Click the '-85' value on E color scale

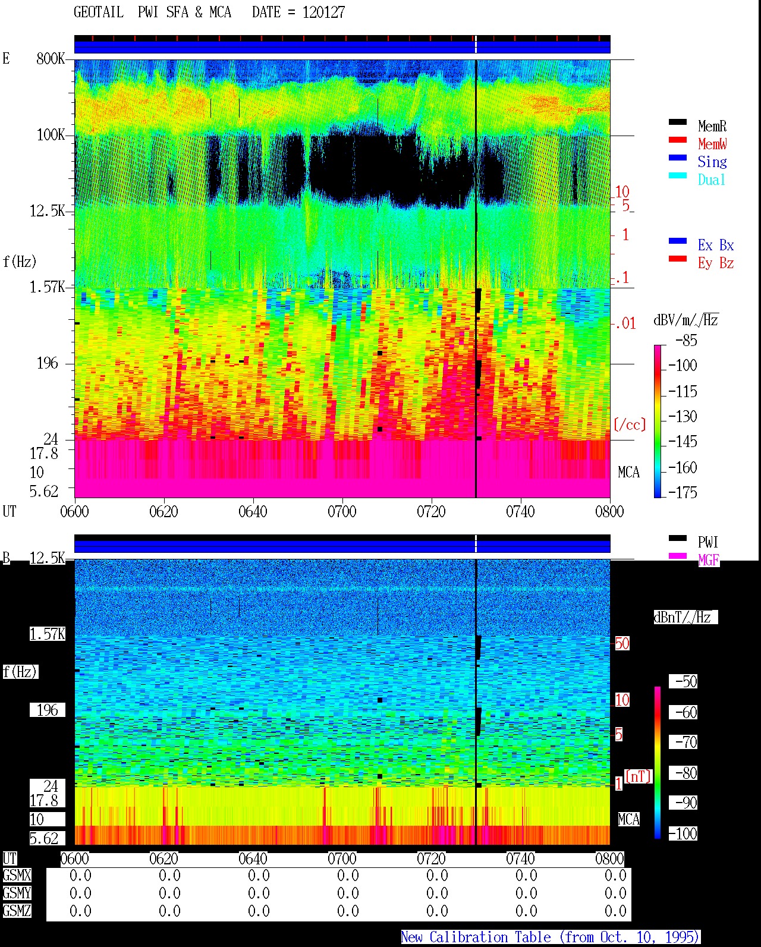pyautogui.click(x=686, y=341)
